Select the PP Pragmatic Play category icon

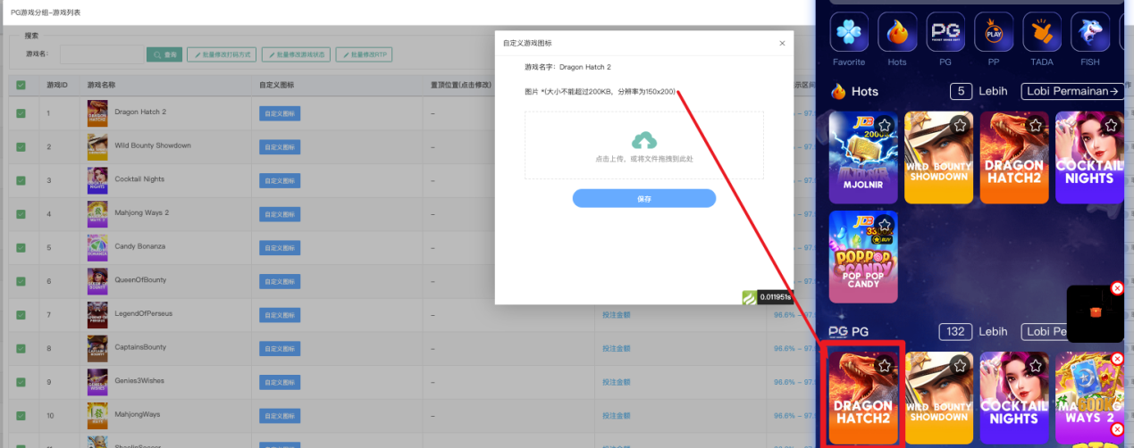click(x=994, y=32)
